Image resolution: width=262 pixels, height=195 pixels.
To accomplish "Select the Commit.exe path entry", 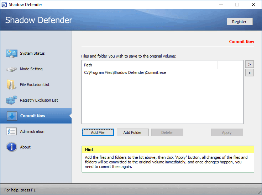I will pyautogui.click(x=125, y=73).
